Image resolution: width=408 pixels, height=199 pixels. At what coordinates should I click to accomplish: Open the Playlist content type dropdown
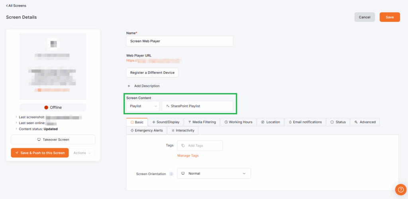click(x=143, y=106)
